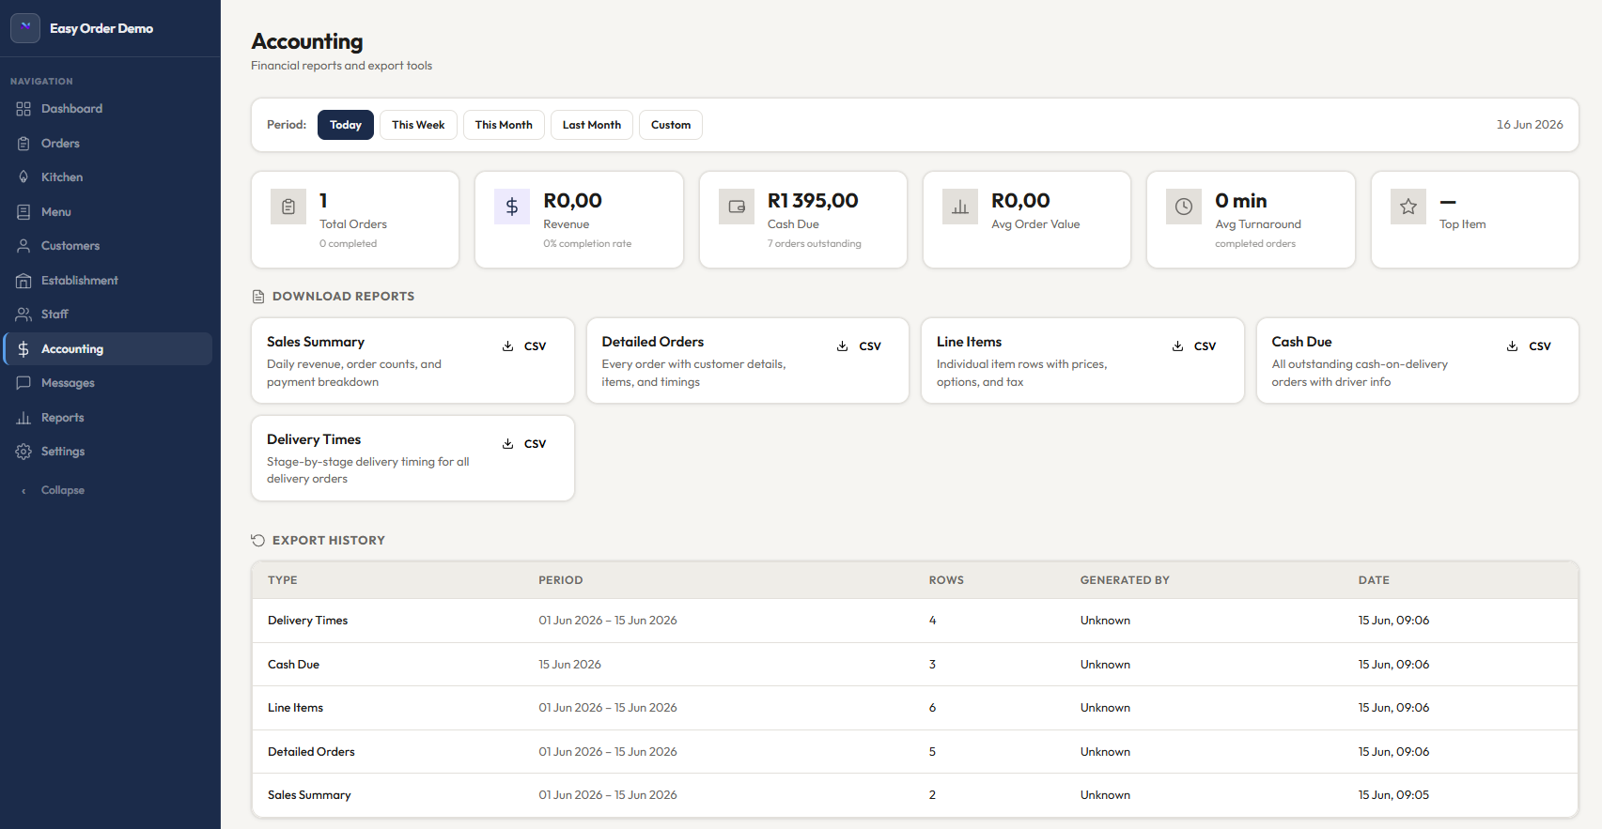The height and width of the screenshot is (829, 1602).
Task: Click the DATE column header
Action: coord(1374,580)
